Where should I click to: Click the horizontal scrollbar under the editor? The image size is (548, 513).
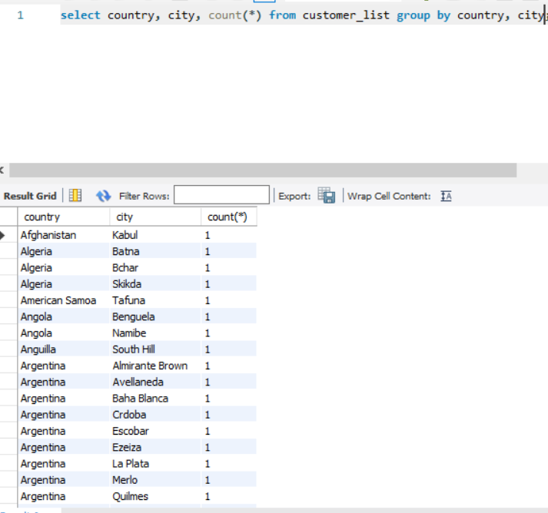(x=263, y=170)
